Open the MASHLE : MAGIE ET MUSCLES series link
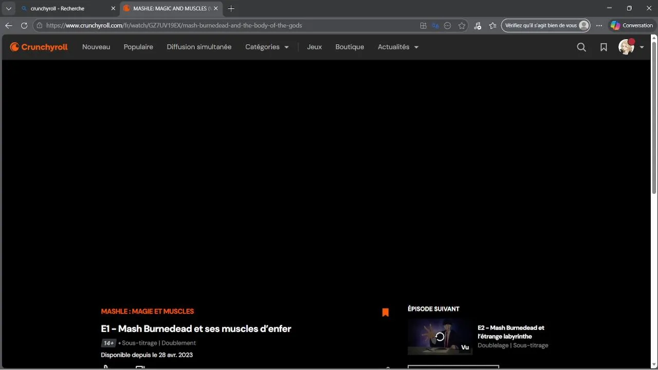 [148, 311]
